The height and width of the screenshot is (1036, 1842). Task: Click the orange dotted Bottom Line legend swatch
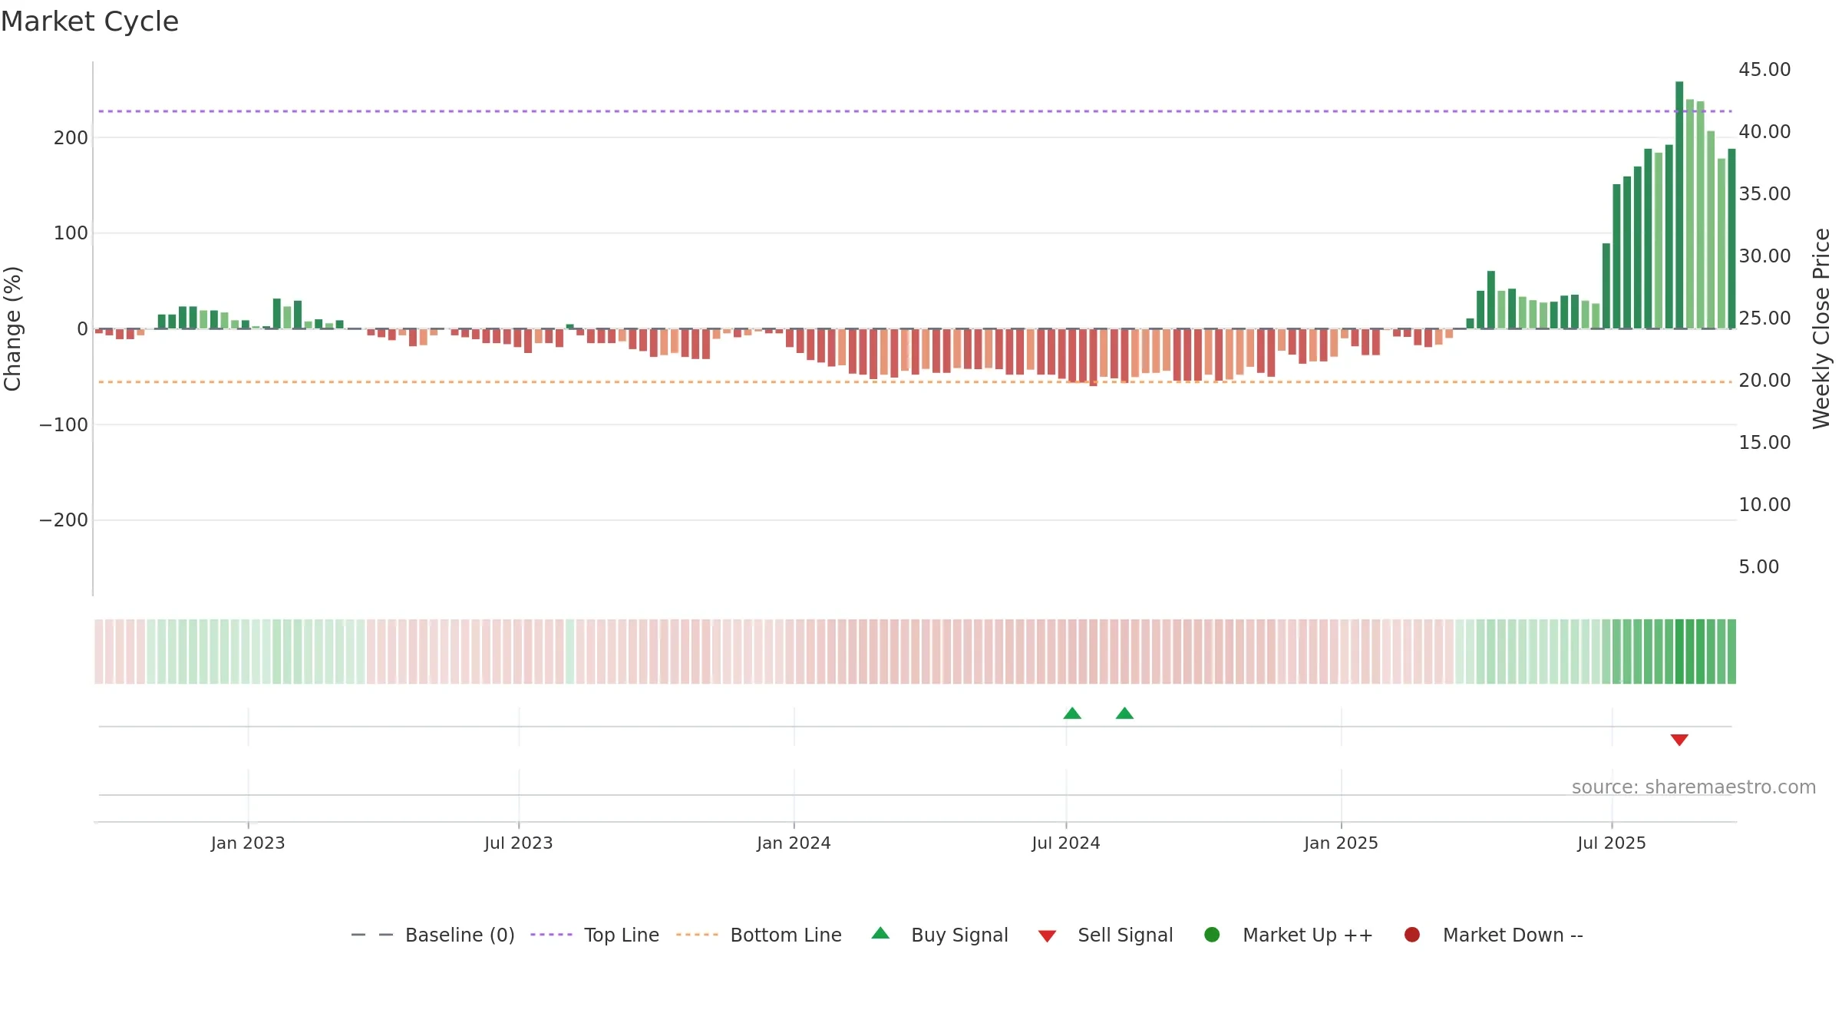[x=698, y=935]
